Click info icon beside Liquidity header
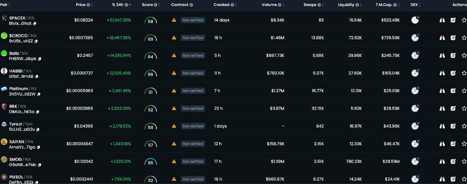The image size is (467, 184). click(357, 5)
